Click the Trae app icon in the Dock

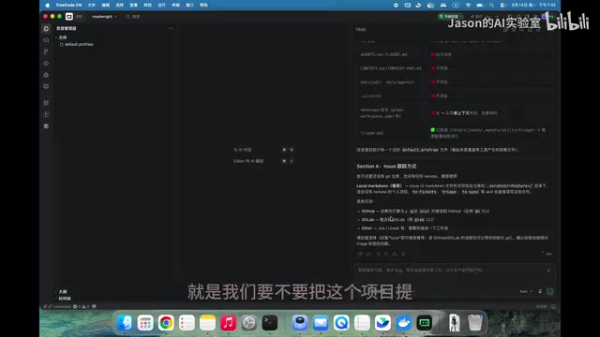424,323
